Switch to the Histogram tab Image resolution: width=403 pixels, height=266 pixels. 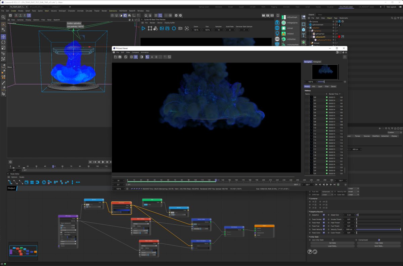pos(317,62)
